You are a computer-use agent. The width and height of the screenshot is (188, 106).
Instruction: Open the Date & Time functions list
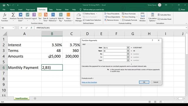pos(46,17)
